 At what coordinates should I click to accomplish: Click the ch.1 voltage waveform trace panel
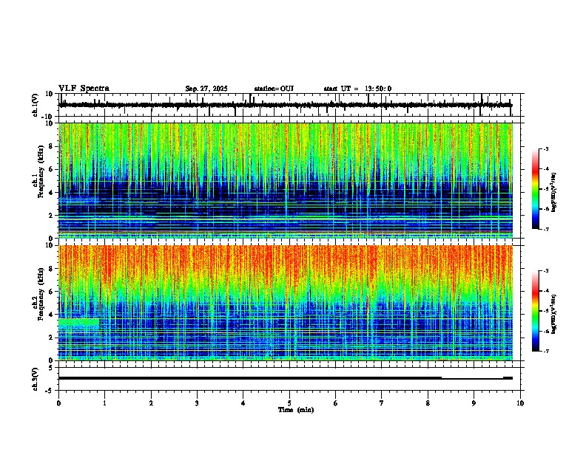(x=289, y=105)
